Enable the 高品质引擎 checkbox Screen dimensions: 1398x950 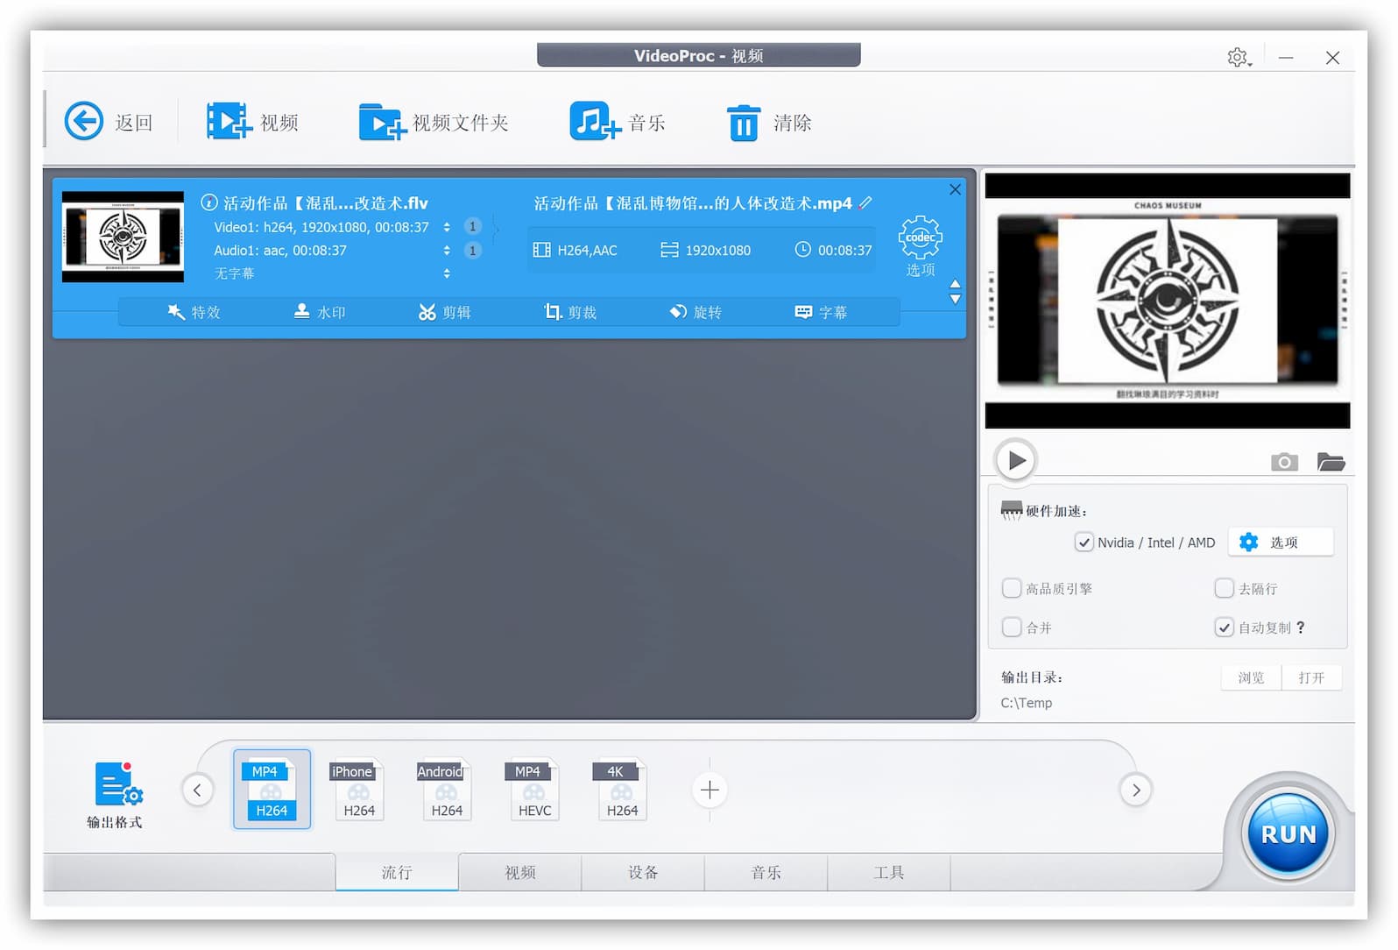coord(1012,588)
